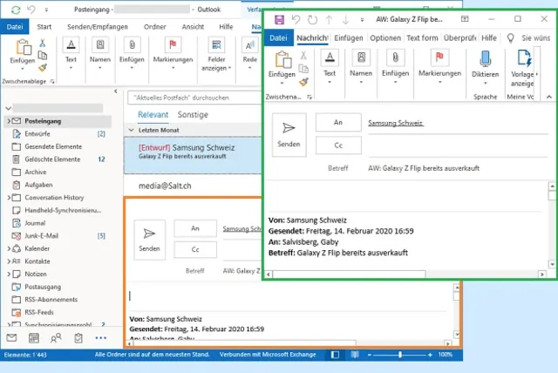Expand the Kalender folder in folder pane
Image resolution: width=558 pixels, height=373 pixels.
tap(7, 248)
